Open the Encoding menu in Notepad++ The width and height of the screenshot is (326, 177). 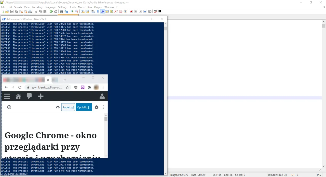(x=37, y=7)
